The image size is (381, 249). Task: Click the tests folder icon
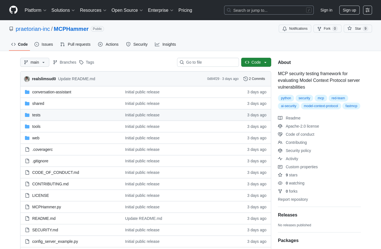[27, 115]
